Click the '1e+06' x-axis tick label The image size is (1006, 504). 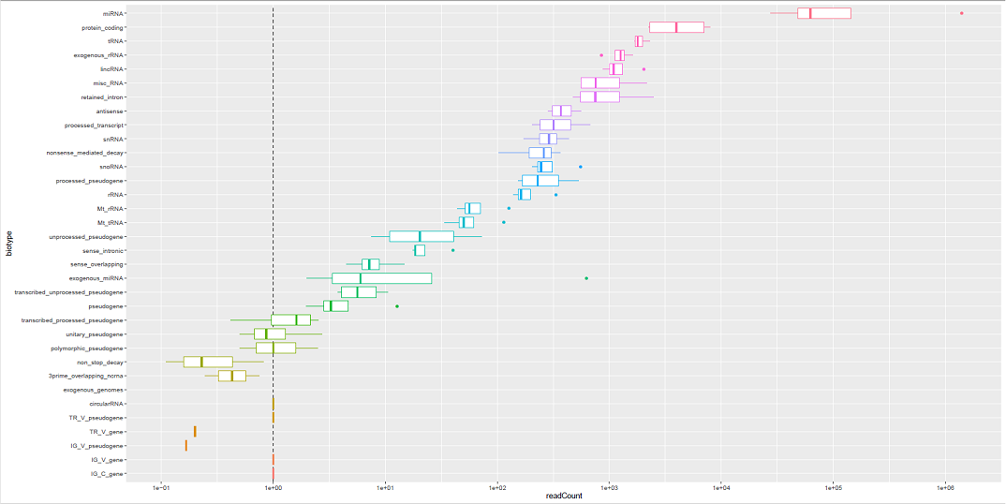(x=944, y=487)
